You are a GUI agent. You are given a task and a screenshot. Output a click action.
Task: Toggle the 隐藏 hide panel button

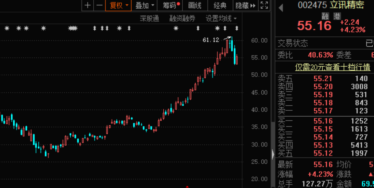point(246,5)
